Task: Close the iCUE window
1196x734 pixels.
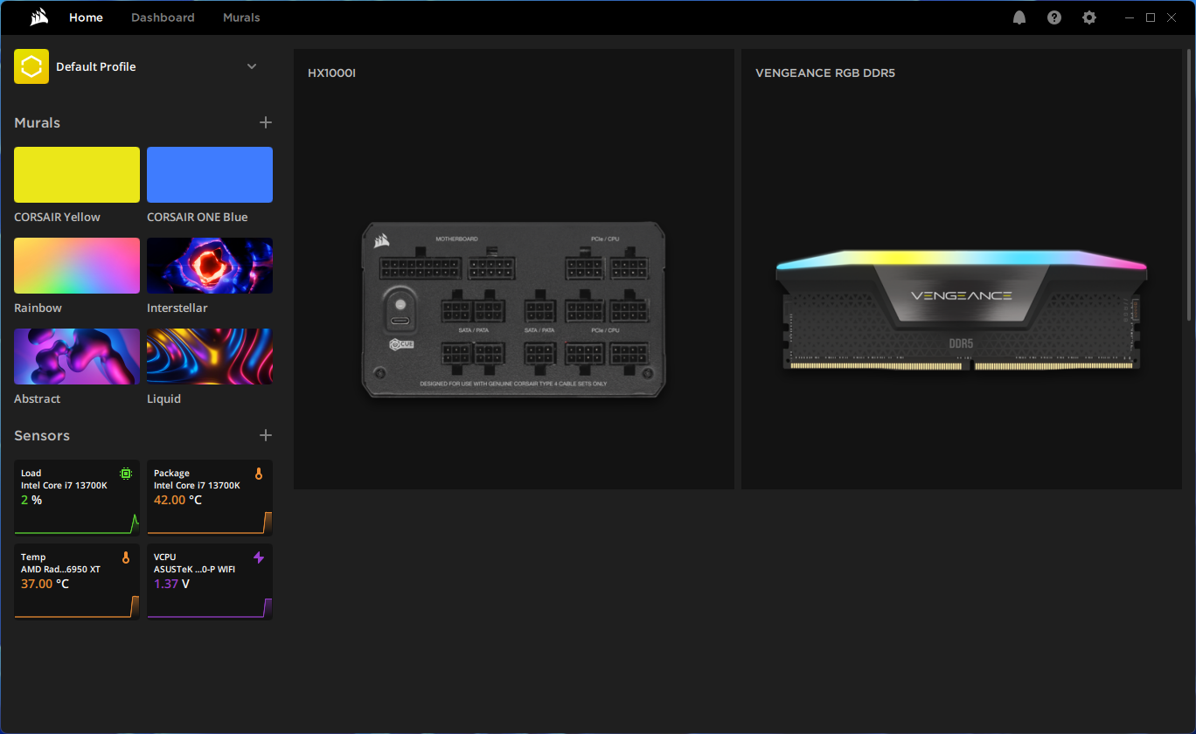Action: (1172, 17)
